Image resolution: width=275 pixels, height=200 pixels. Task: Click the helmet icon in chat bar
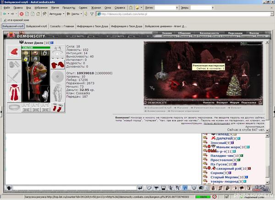[201, 188]
